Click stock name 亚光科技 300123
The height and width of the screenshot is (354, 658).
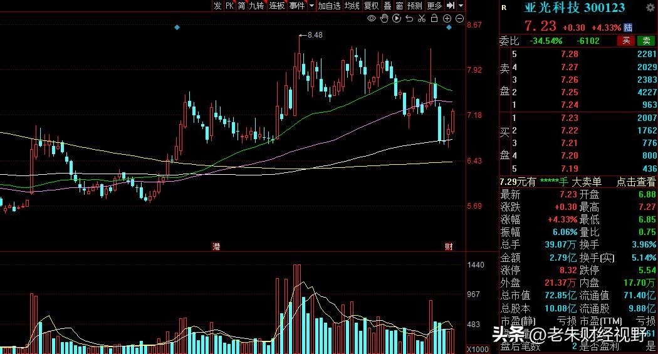tap(574, 8)
